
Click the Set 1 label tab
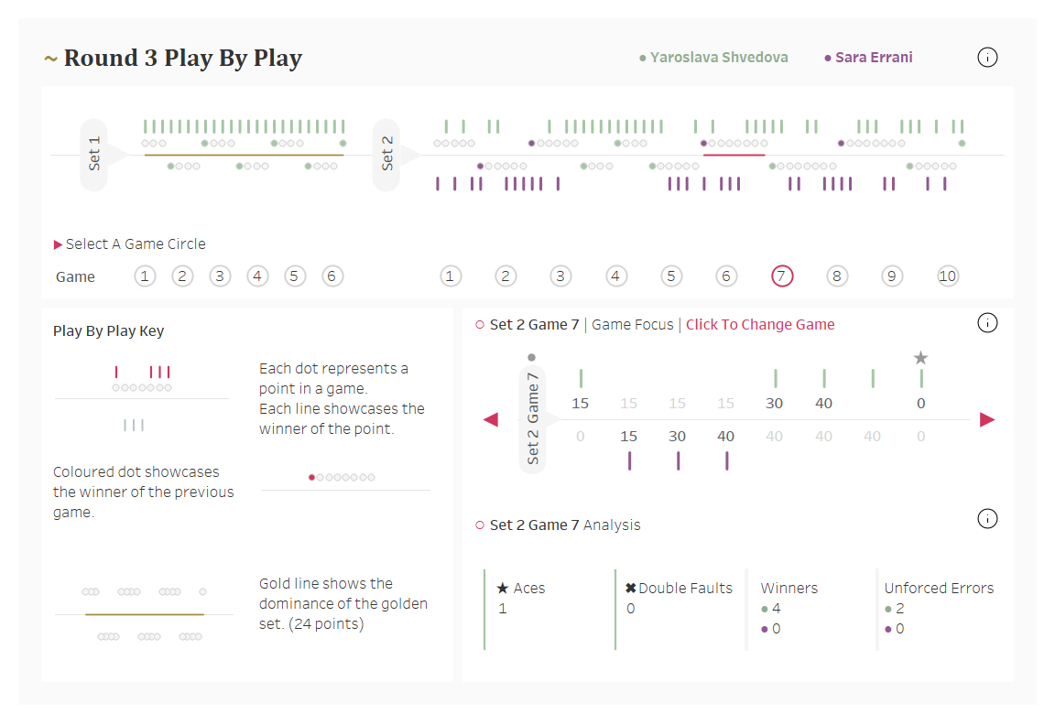pyautogui.click(x=94, y=155)
